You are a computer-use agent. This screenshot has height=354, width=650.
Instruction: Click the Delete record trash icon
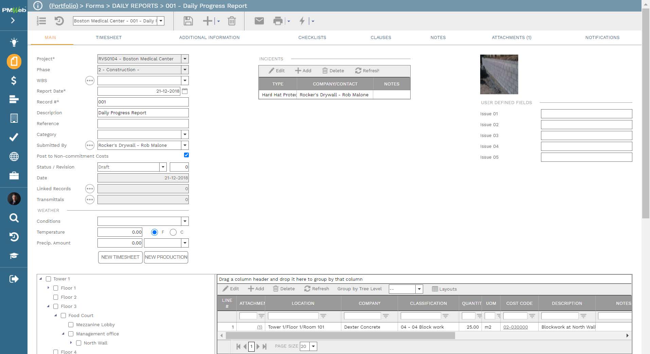click(x=232, y=21)
